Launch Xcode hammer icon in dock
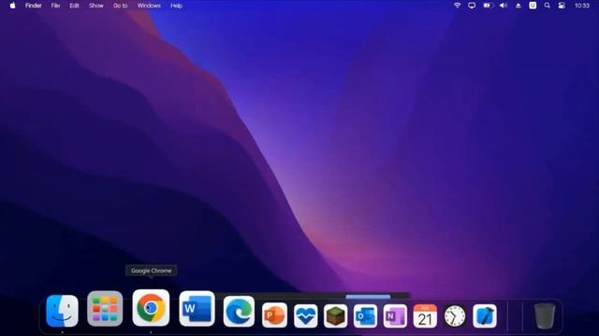Image resolution: width=599 pixels, height=336 pixels. (485, 315)
